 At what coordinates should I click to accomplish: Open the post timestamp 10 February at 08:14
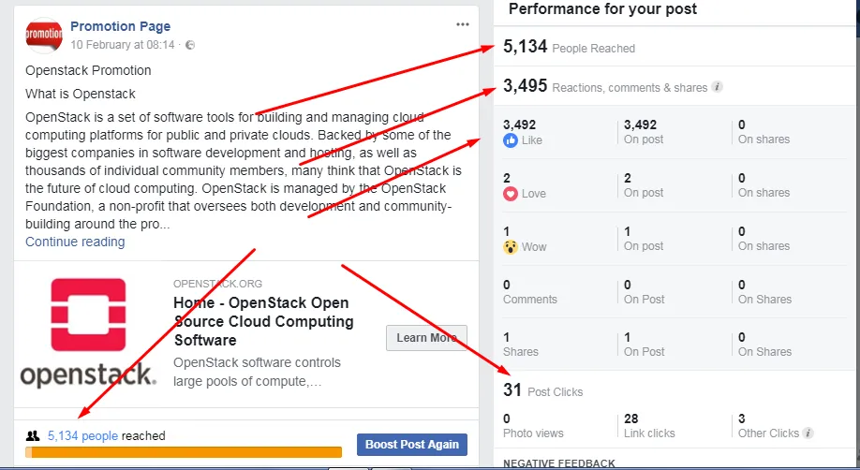[123, 45]
